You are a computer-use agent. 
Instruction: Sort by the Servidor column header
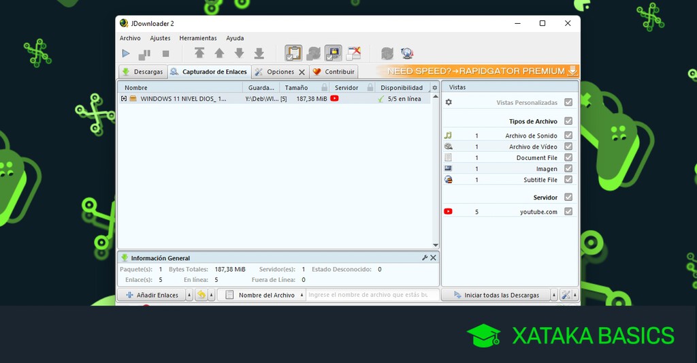pos(348,88)
